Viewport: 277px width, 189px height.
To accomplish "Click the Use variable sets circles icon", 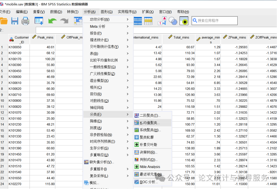I will pyautogui.click(x=173, y=21).
